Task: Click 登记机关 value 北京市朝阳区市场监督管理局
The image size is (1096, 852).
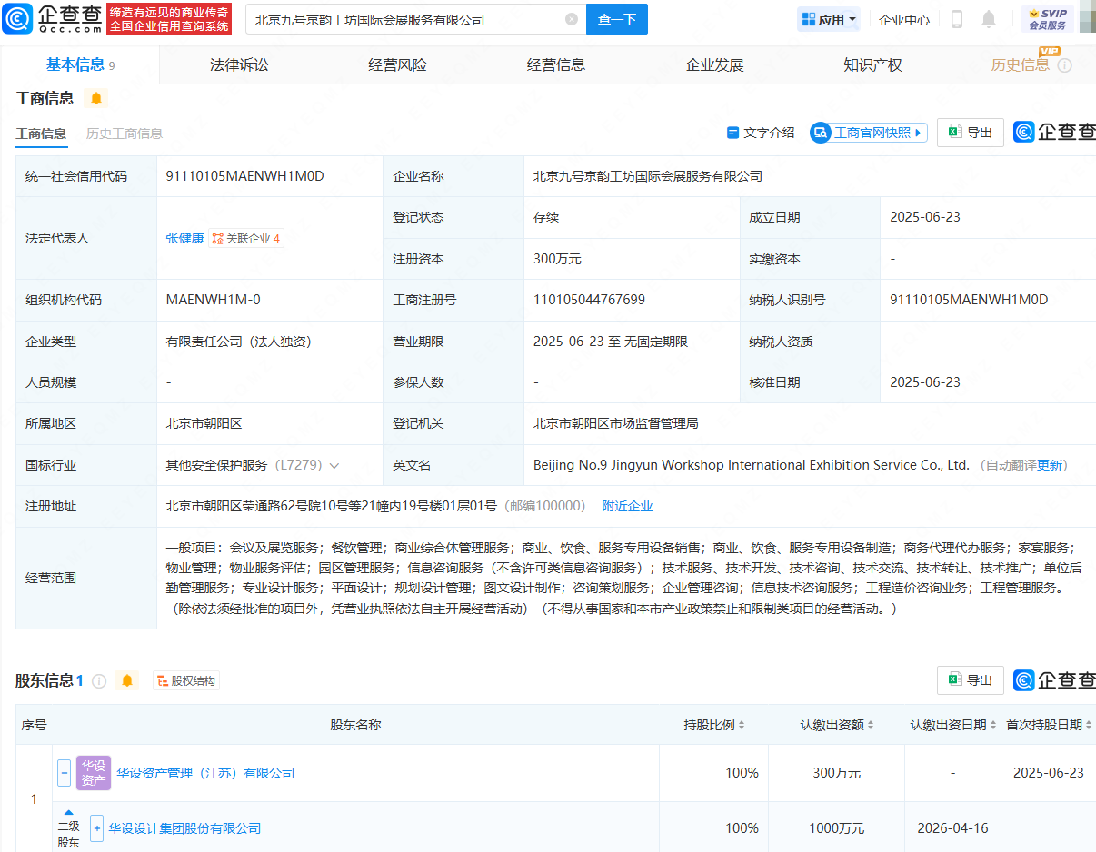Action: tap(615, 423)
